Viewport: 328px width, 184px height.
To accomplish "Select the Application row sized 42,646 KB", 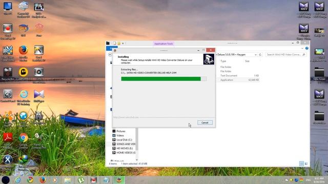I will point(238,80).
